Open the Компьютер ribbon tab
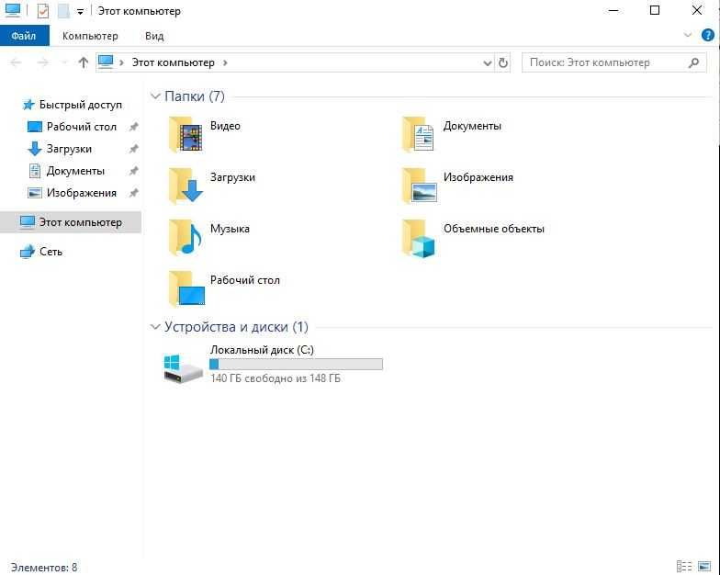Viewport: 720px width, 575px height. click(90, 36)
